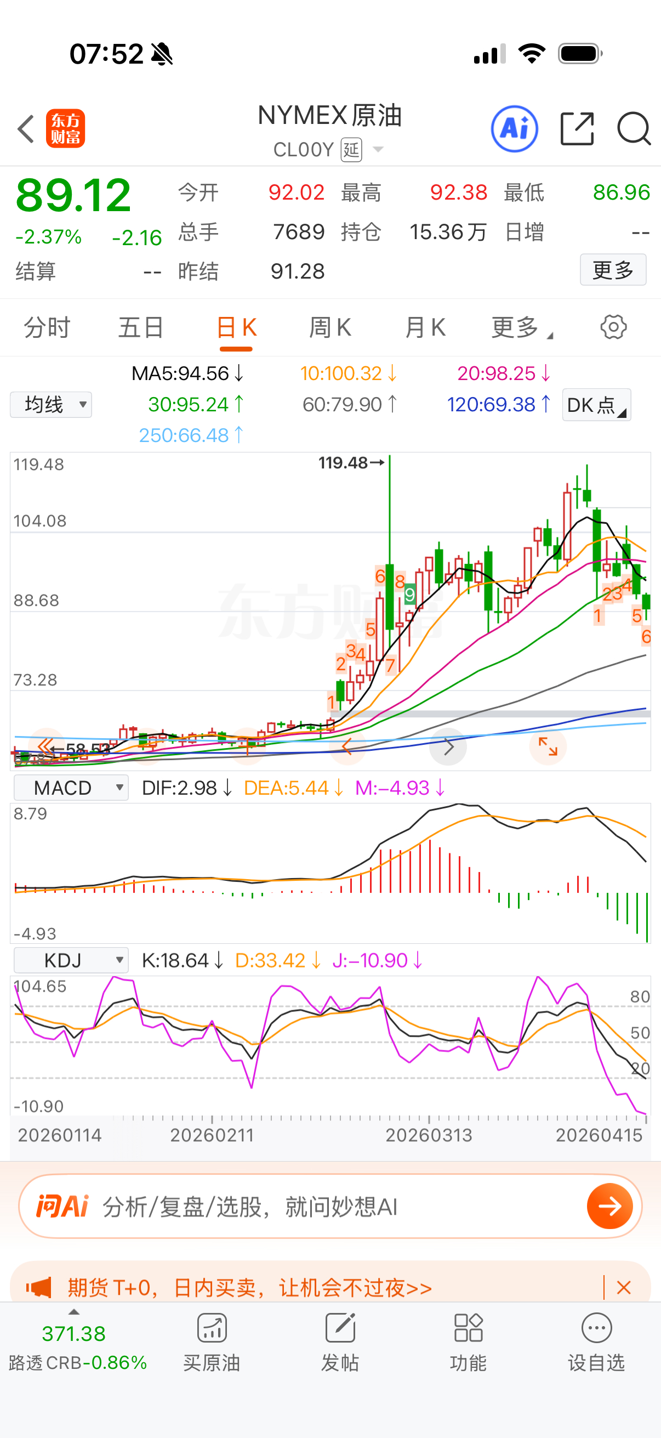The width and height of the screenshot is (661, 1438).
Task: Open the 功能 functions icon
Action: (x=468, y=1328)
